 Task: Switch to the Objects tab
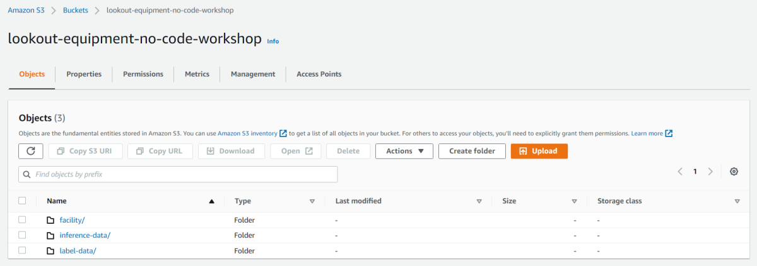pyautogui.click(x=32, y=74)
